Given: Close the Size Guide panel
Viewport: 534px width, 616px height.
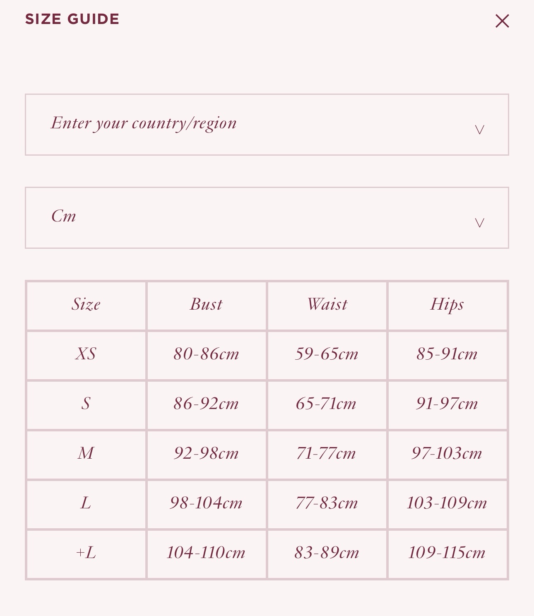Looking at the screenshot, I should 502,21.
